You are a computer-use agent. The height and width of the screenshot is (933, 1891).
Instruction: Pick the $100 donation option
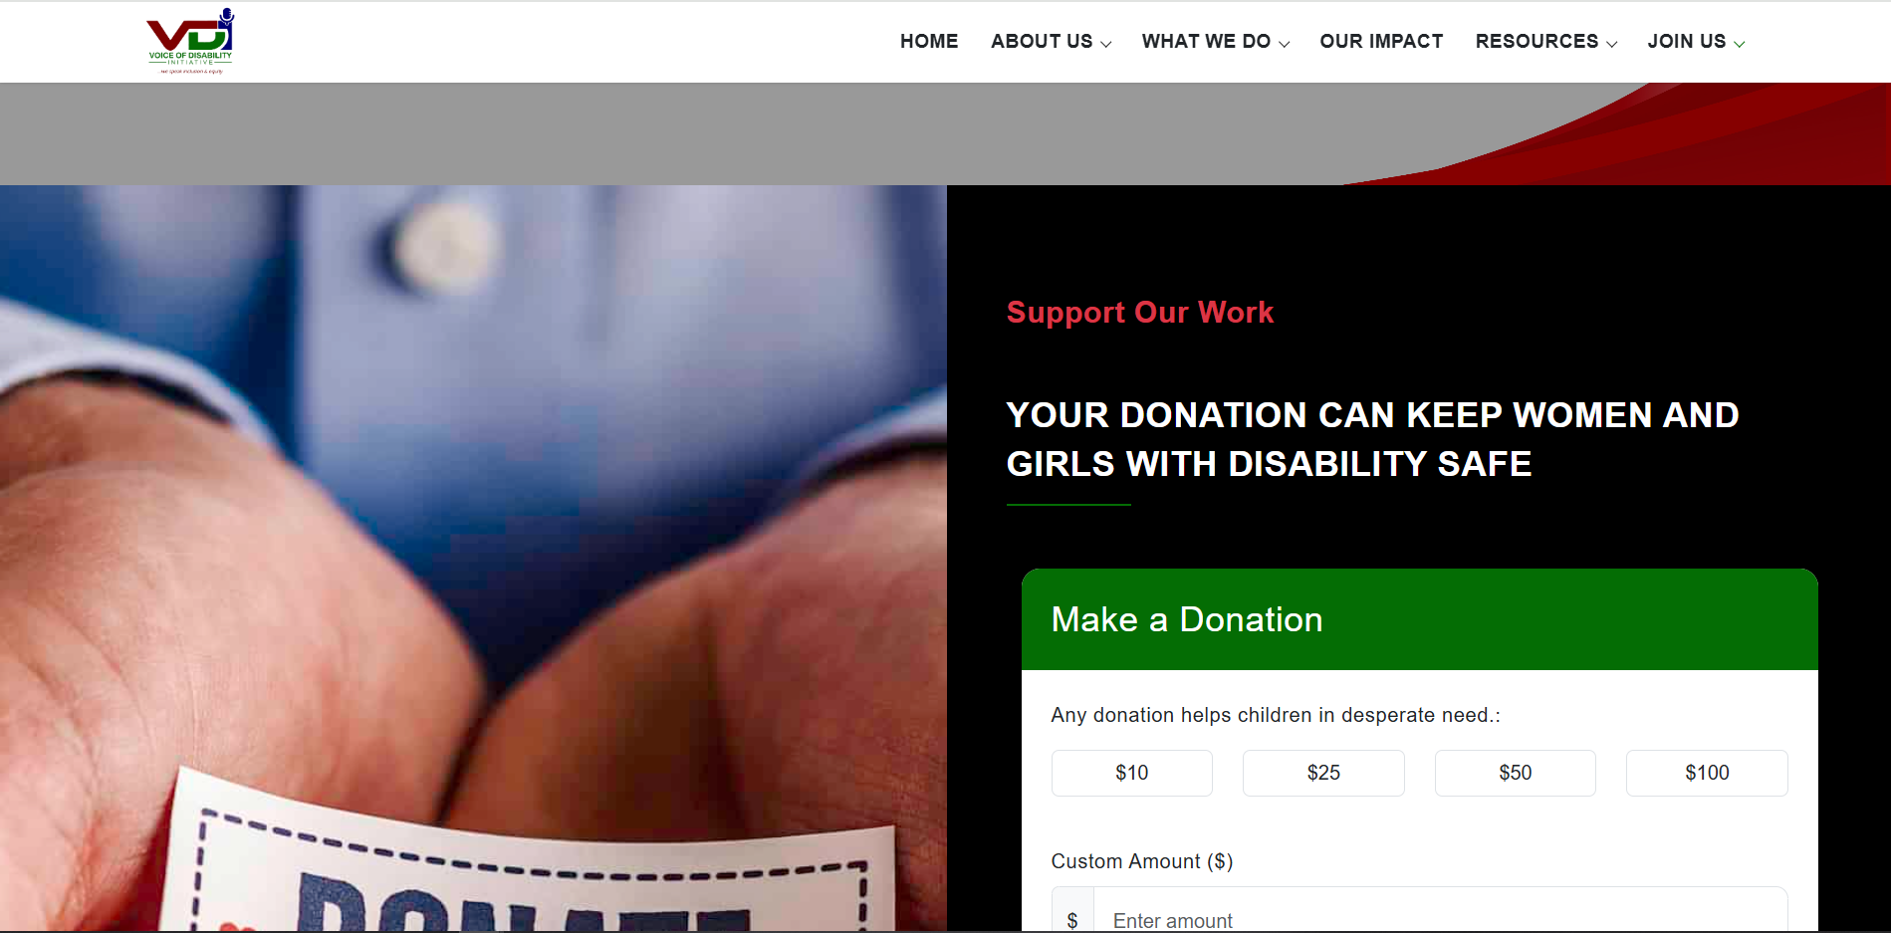click(1707, 773)
